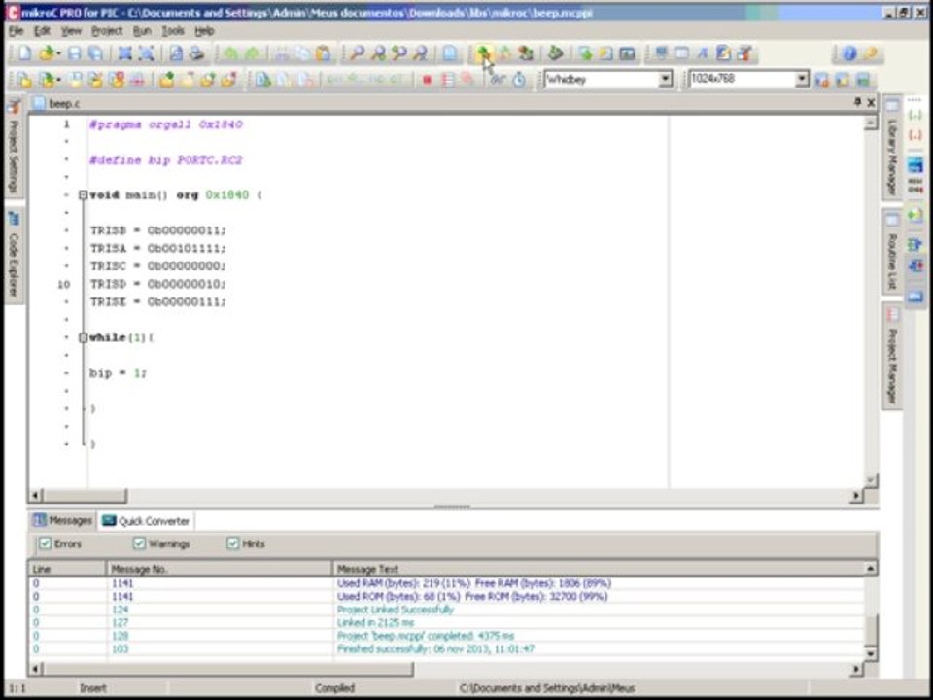Switch to the Messages tab
This screenshot has width=933, height=700.
[62, 521]
